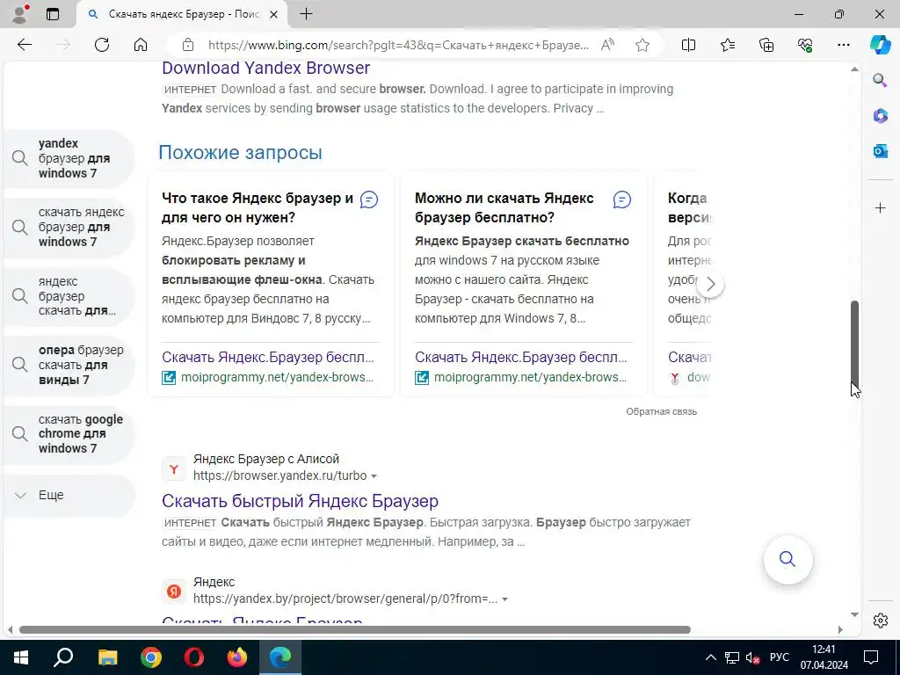Click the horizontal scrollbar thumb

[x=355, y=629]
